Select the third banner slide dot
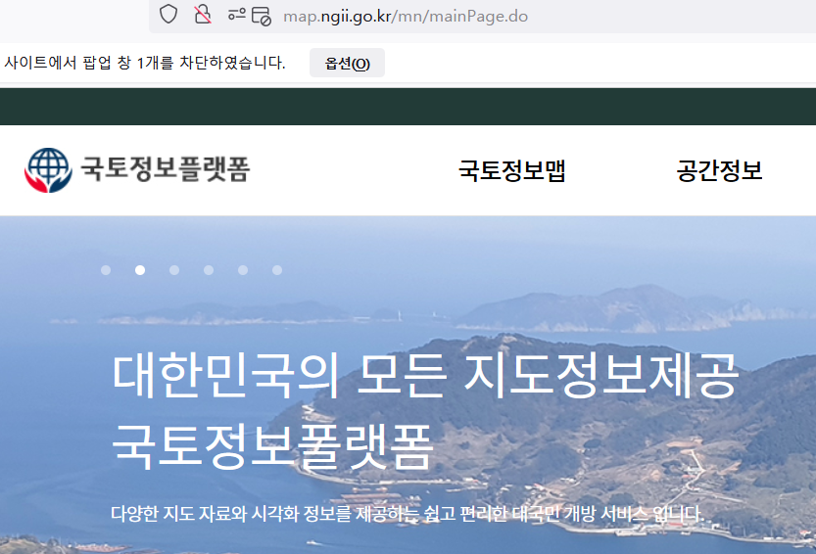The height and width of the screenshot is (554, 816). (174, 270)
